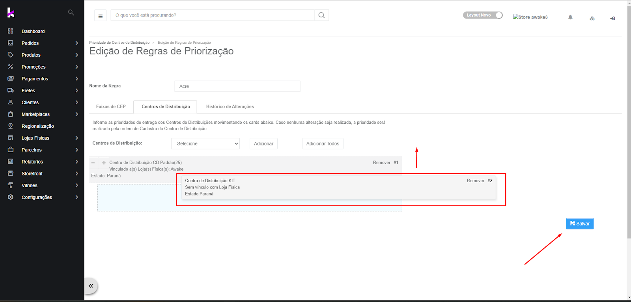Image resolution: width=631 pixels, height=302 pixels.
Task: Click Store awake3 profile label
Action: (530, 17)
